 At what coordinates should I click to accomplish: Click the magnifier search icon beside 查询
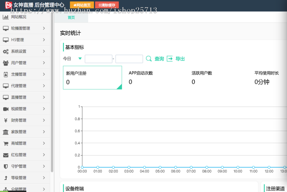click(x=149, y=58)
